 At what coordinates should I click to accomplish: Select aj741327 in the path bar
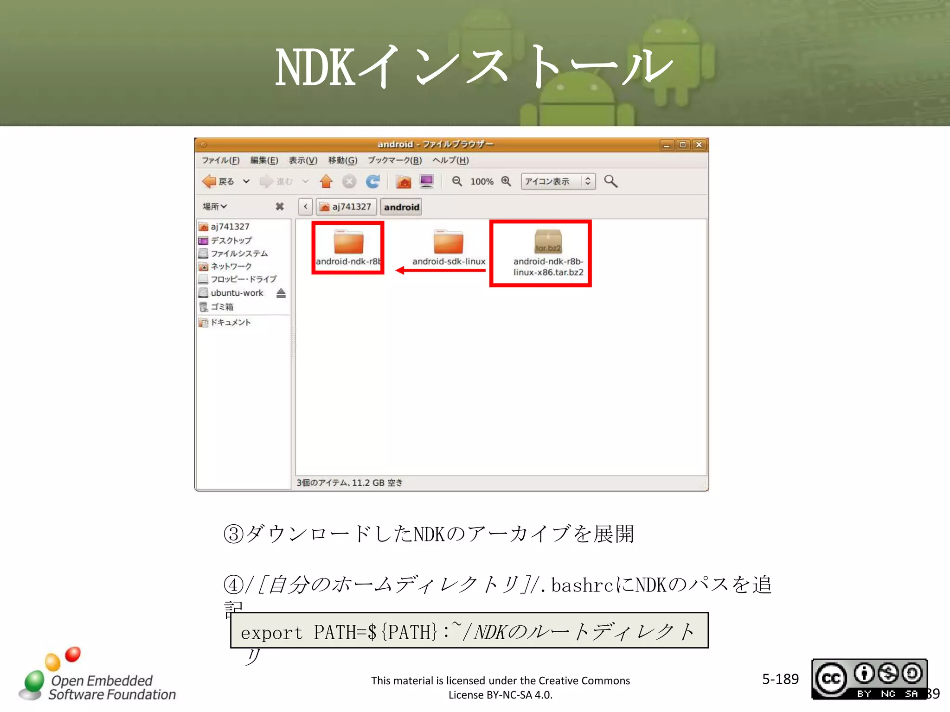[346, 207]
